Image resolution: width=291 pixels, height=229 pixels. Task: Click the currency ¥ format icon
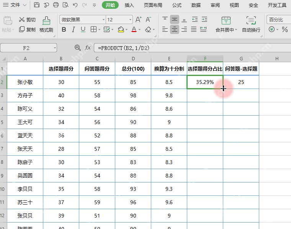tap(271, 29)
